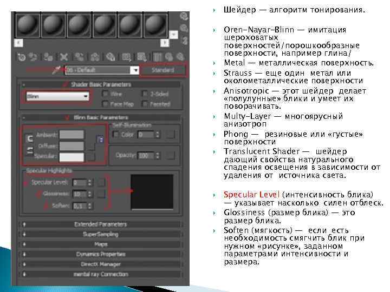Click the Diffuse map button
The width and height of the screenshot is (390, 292).
pyautogui.click(x=91, y=146)
